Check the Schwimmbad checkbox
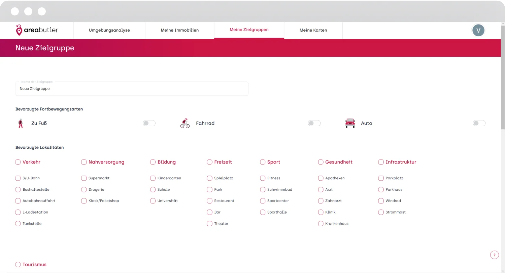Screen dimensions: 505x273 point(263,189)
